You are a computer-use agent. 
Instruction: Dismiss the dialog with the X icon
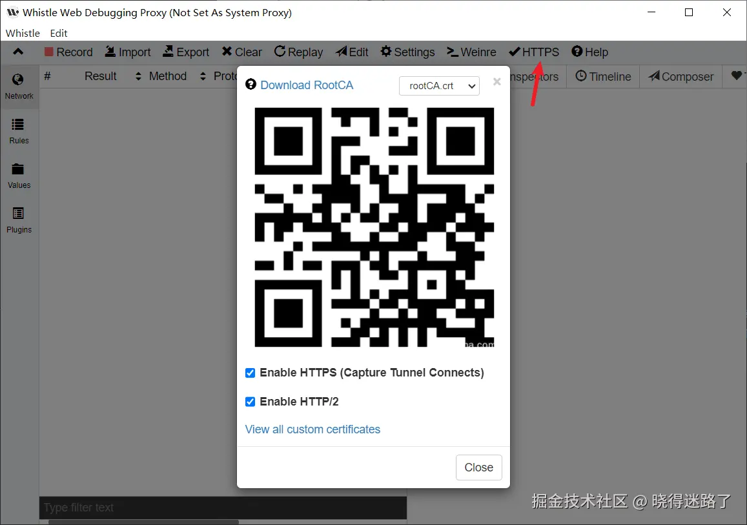click(497, 81)
